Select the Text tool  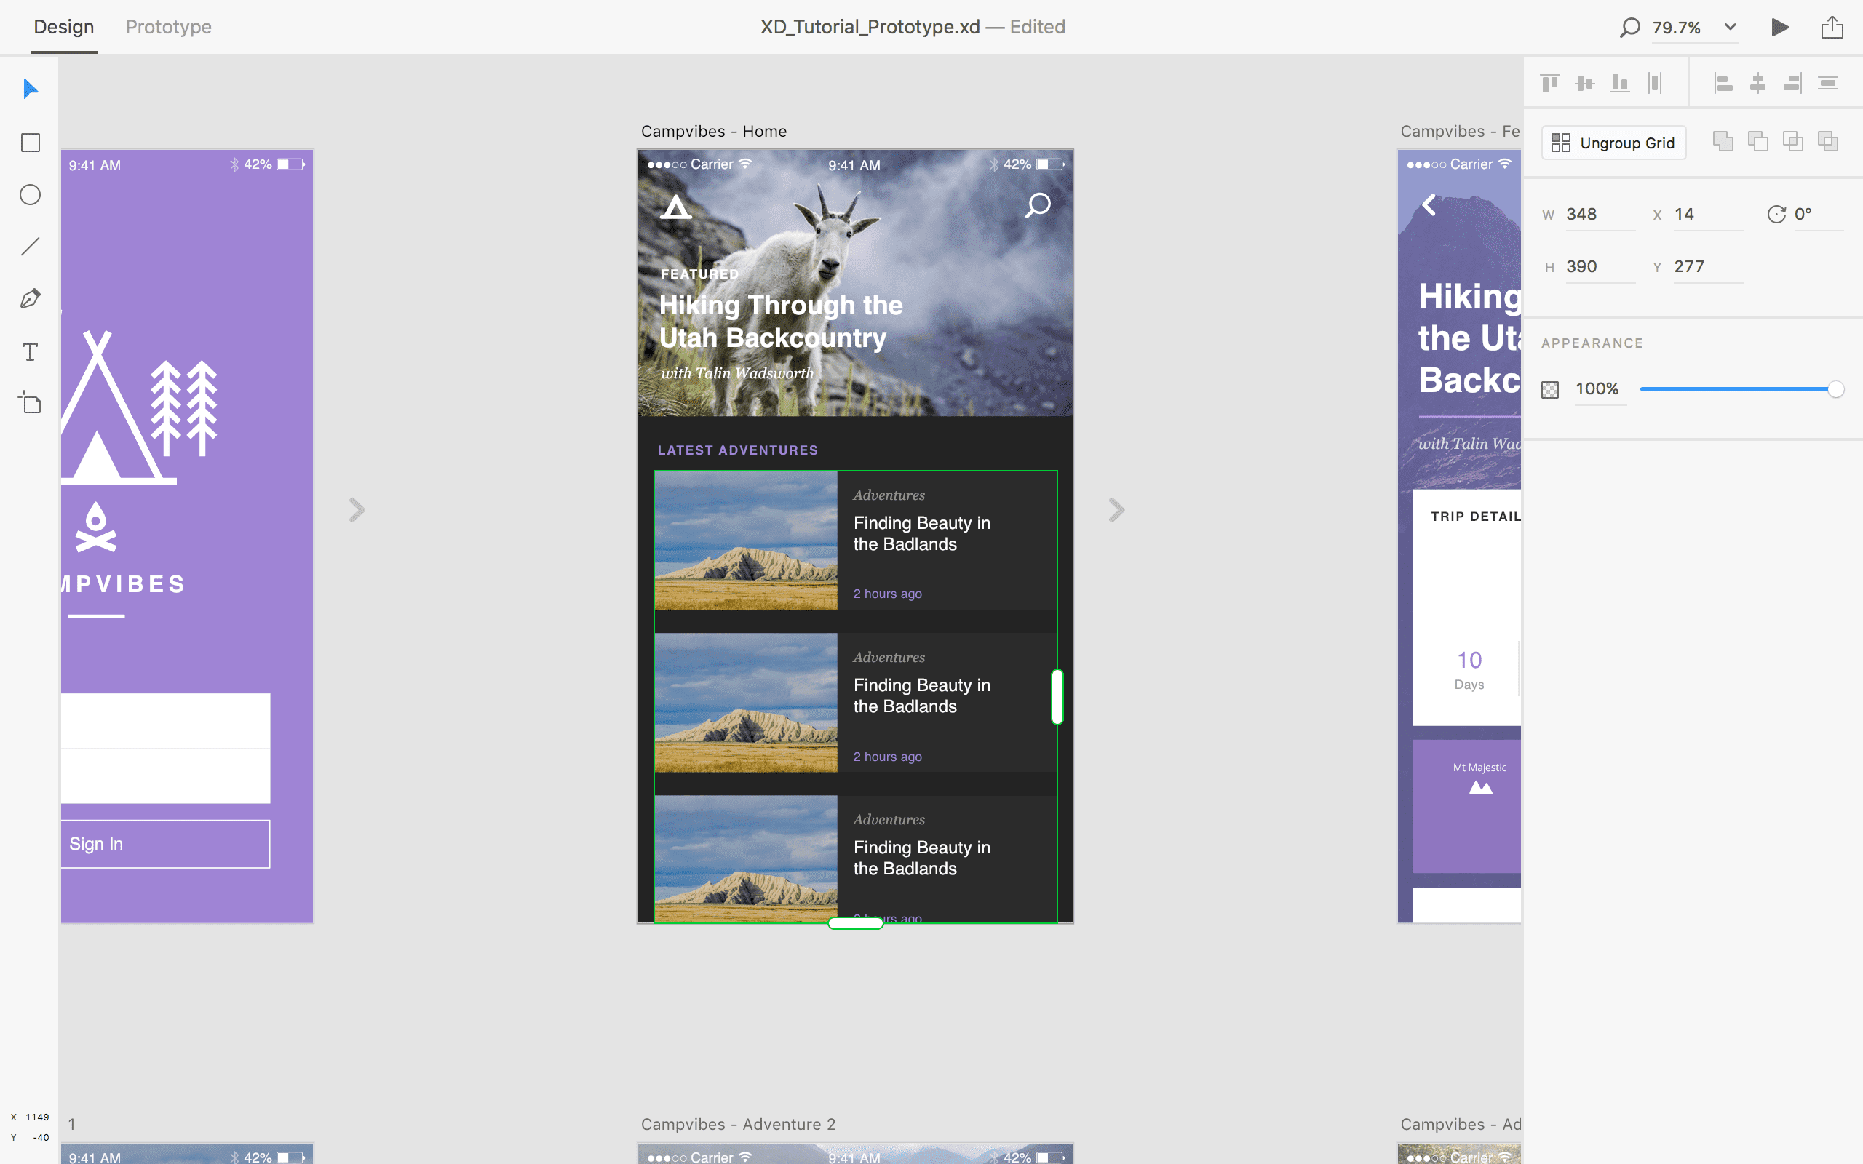pyautogui.click(x=29, y=351)
